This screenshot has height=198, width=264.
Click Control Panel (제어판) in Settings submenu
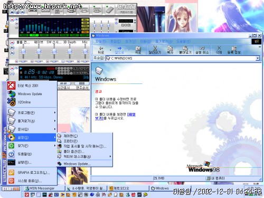[84, 136]
